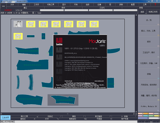The width and height of the screenshot is (160, 123).
Task: Click the 用户布局 button
Action: pos(125,119)
